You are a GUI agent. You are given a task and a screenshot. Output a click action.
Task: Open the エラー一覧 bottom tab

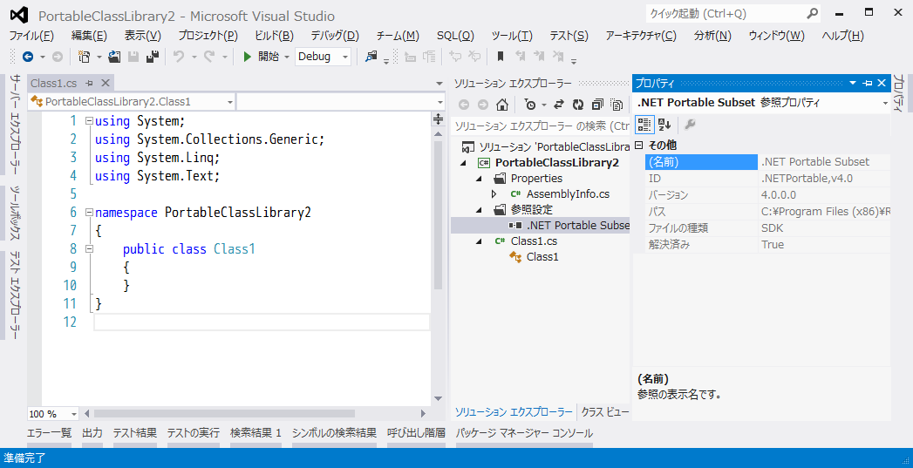coord(49,433)
